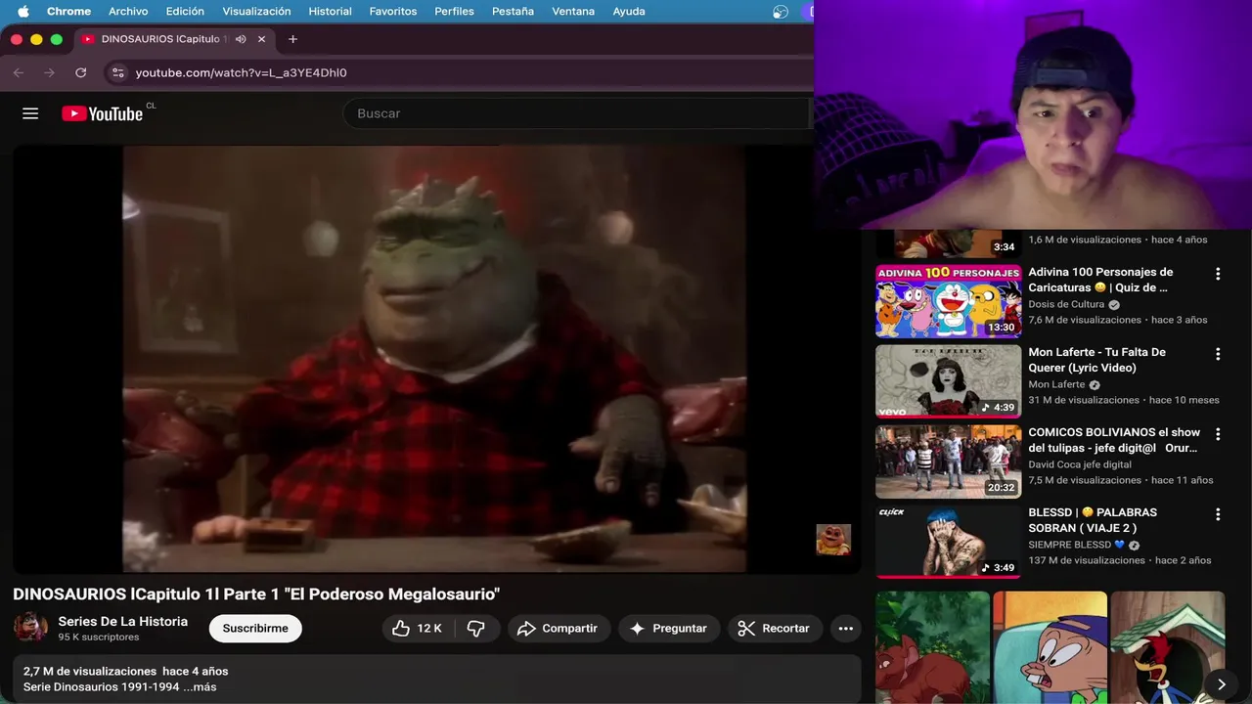Open the Ayuda menu
This screenshot has height=704, width=1252.
[x=629, y=12]
